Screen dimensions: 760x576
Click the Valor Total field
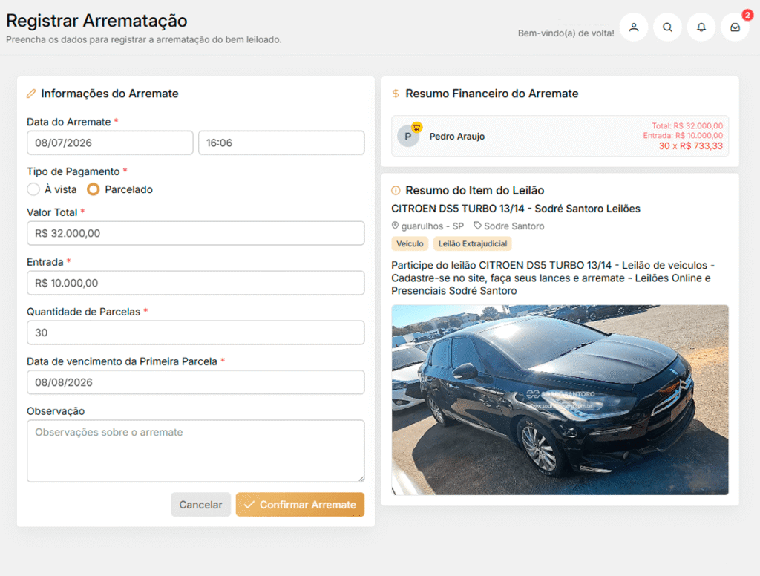point(196,233)
